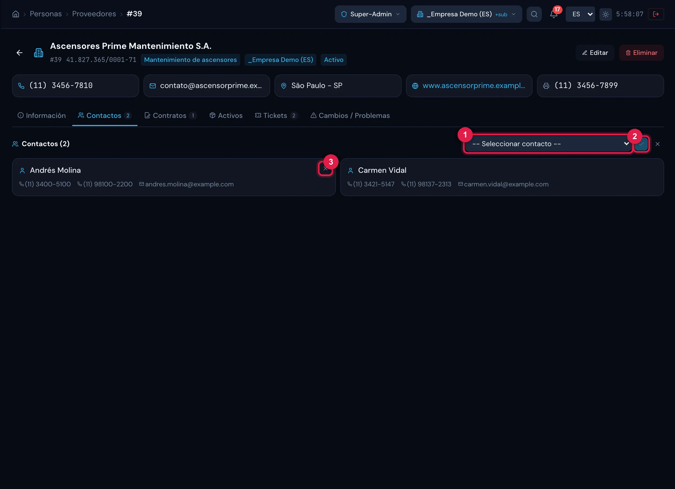Switch to the Contratos tab

click(x=170, y=115)
